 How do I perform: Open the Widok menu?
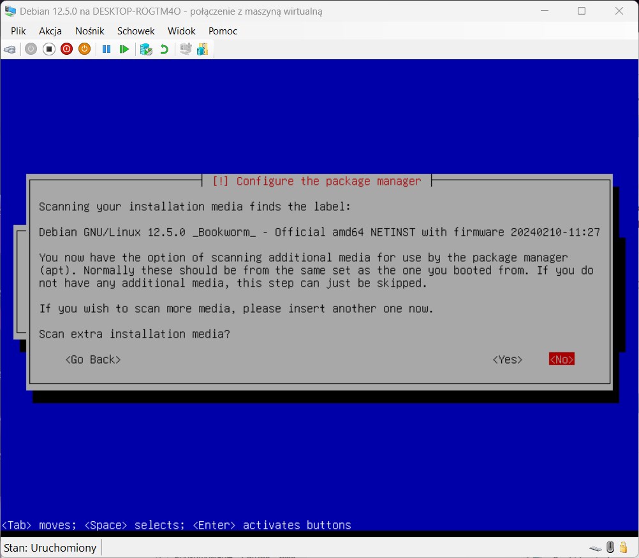click(x=181, y=31)
